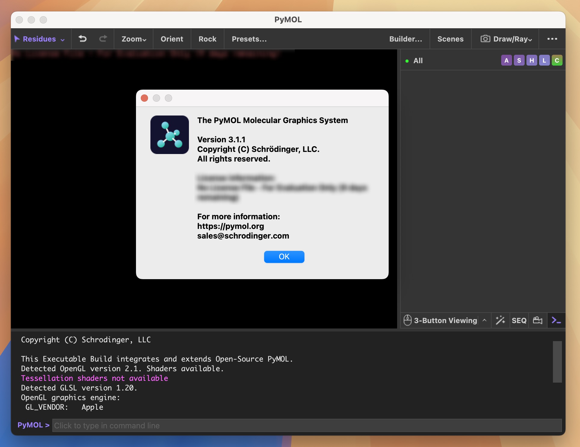
Task: Click the PyMOL command line input field
Action: point(307,425)
